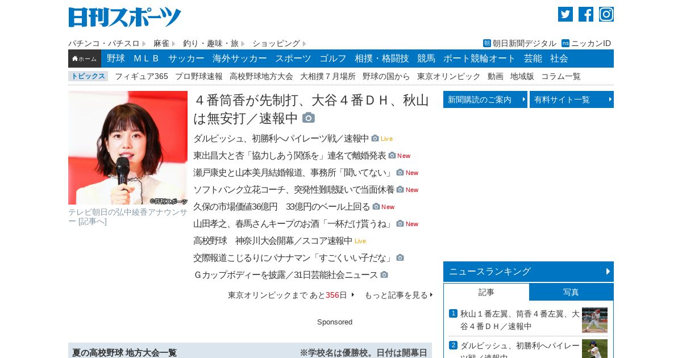Open main headline ４番筒香が先制打
Screen dimensions: 682x358
point(311,109)
